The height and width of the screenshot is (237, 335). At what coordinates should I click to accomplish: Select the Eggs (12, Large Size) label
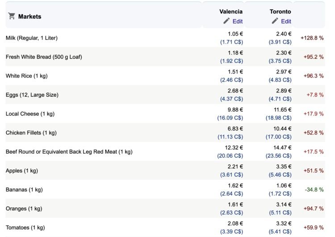tap(32, 95)
